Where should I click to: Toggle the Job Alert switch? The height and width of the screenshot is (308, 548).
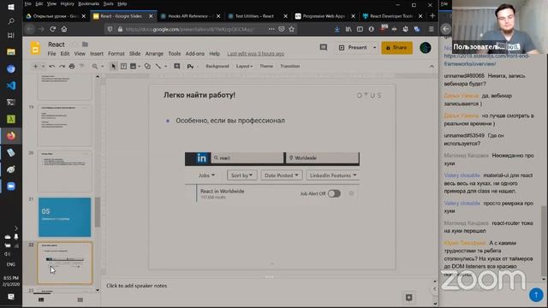coord(334,193)
